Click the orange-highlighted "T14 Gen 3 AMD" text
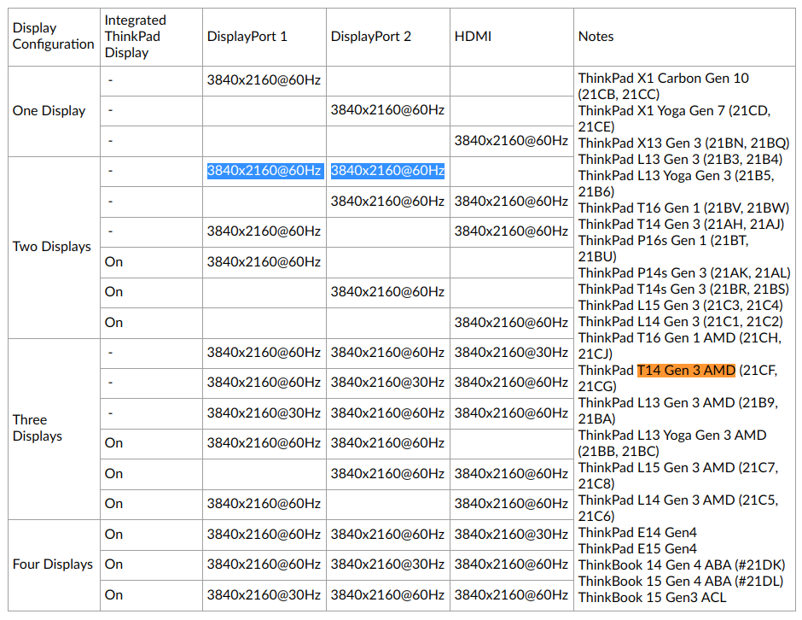The width and height of the screenshot is (802, 620). [x=686, y=370]
